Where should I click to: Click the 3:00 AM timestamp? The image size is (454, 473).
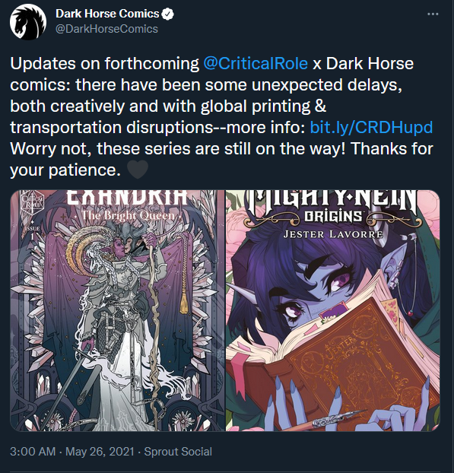pos(33,452)
